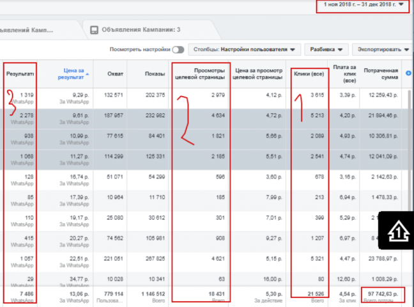Image resolution: width=414 pixels, height=307 pixels.
Task: Click the Результаты column header
Action: click(20, 74)
